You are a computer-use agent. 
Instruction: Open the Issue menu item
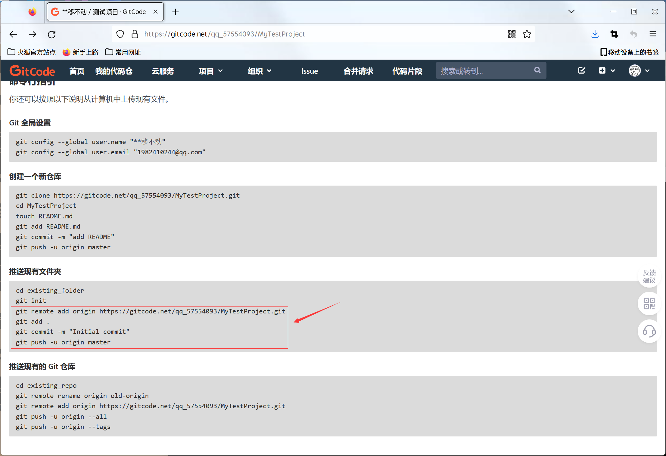point(309,71)
